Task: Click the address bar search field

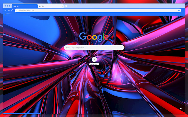Action: (98, 11)
